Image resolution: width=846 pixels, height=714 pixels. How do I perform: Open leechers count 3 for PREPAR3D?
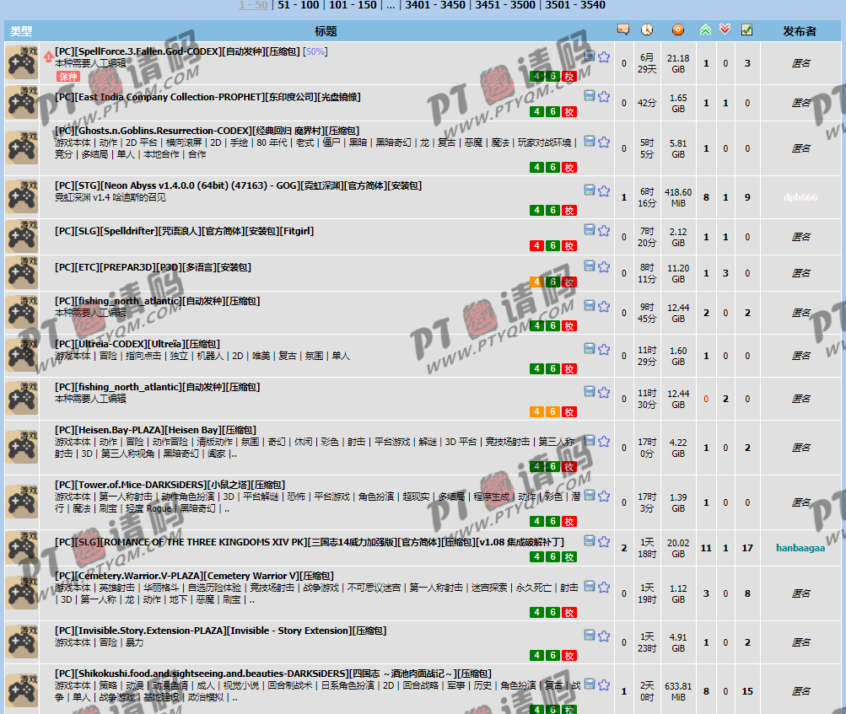pyautogui.click(x=725, y=273)
